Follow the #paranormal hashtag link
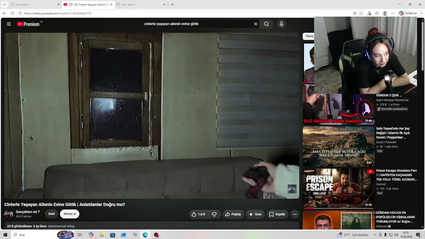The height and width of the screenshot is (239, 425). (57, 226)
